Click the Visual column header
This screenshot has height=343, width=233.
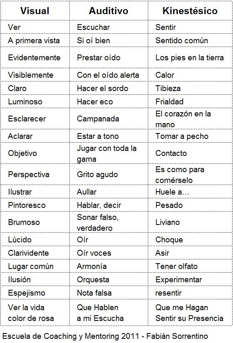pyautogui.click(x=35, y=11)
